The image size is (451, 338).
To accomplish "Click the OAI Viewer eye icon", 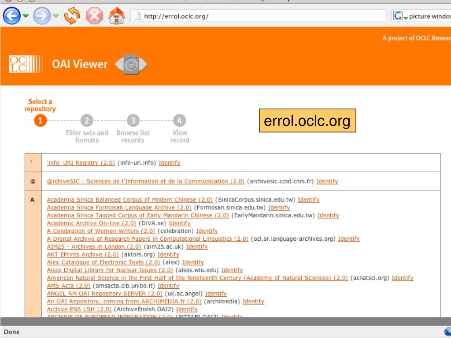I will tap(131, 64).
